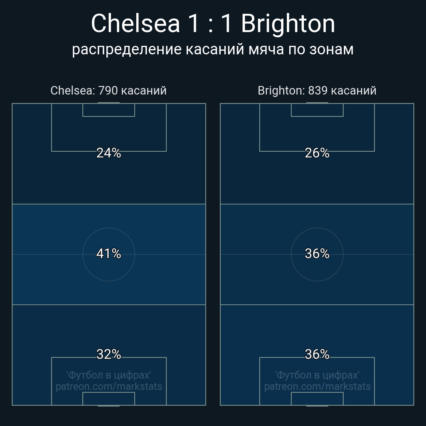Click 'Футбол в цифрах' watermark on Brighton pitch
The width and height of the screenshot is (426, 426).
[317, 375]
